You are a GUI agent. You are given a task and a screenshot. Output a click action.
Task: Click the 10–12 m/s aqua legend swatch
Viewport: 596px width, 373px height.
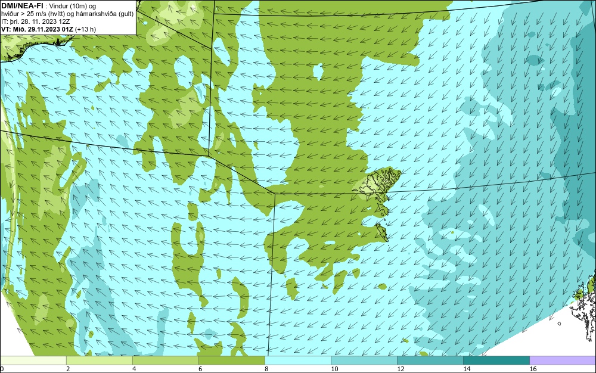click(x=364, y=360)
